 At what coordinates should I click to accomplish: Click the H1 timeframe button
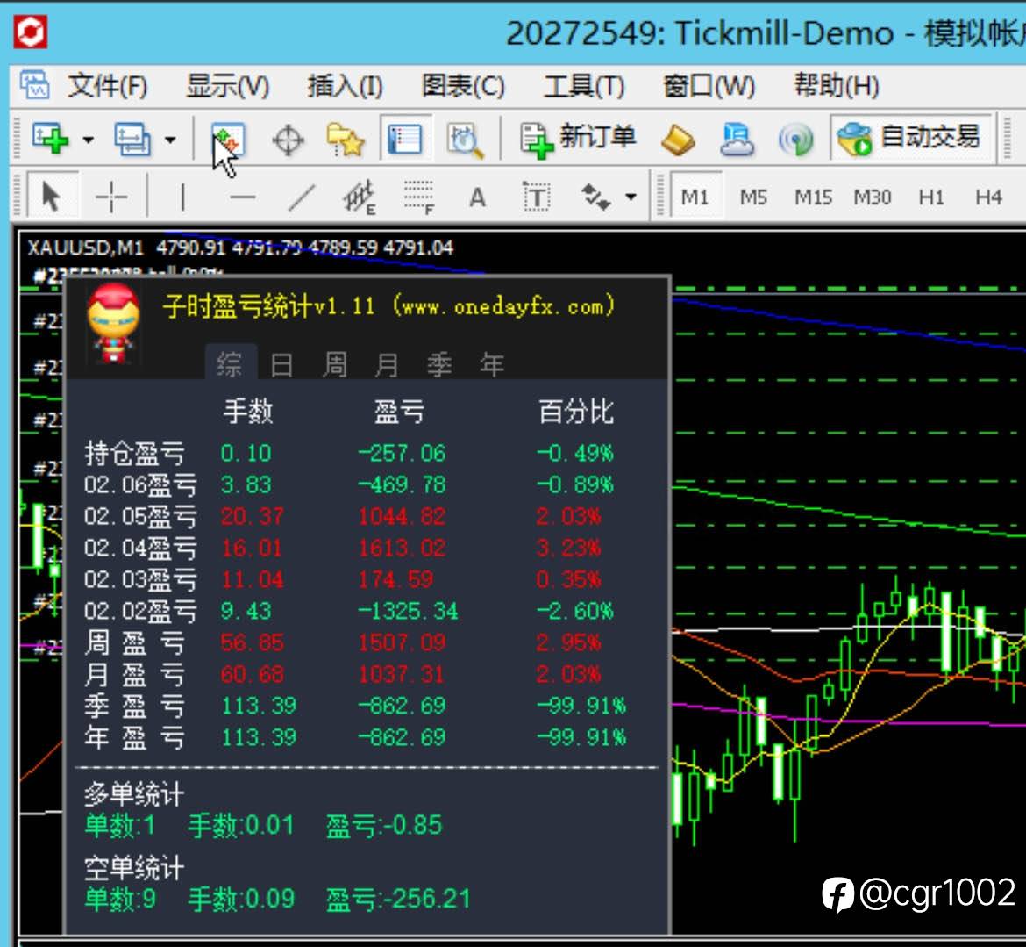pyautogui.click(x=930, y=197)
